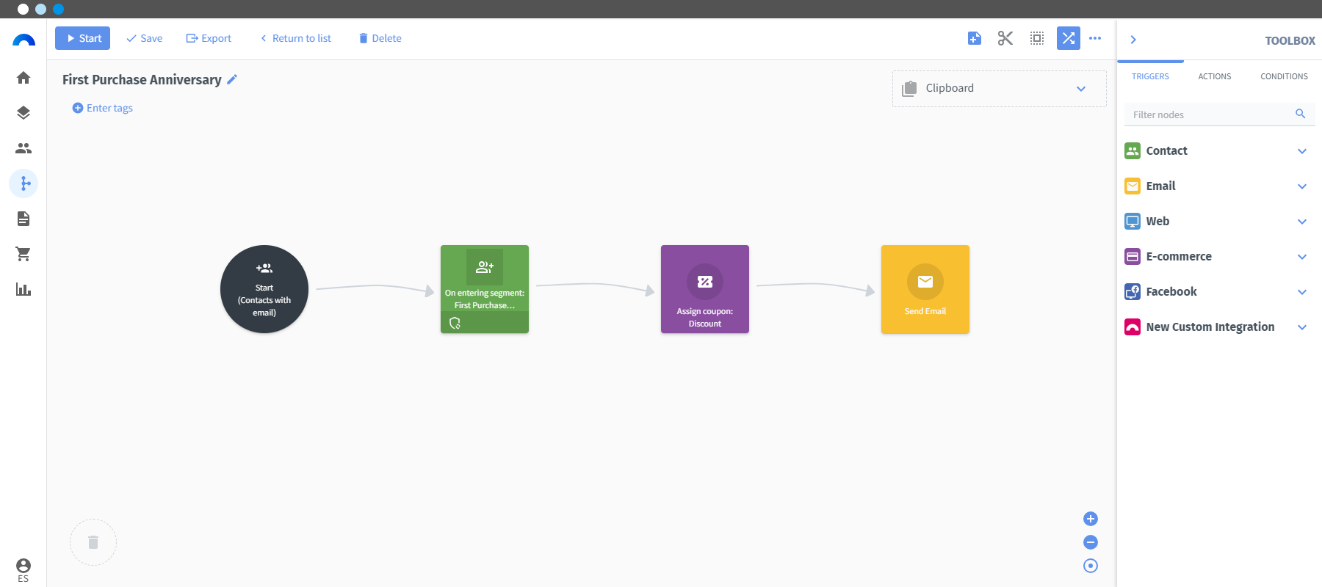Open the Clipboard dropdown
Image resolution: width=1322 pixels, height=587 pixels.
coord(1000,89)
